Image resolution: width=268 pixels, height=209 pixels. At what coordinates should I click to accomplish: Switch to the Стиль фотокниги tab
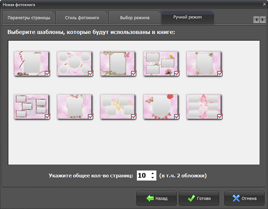pos(82,18)
